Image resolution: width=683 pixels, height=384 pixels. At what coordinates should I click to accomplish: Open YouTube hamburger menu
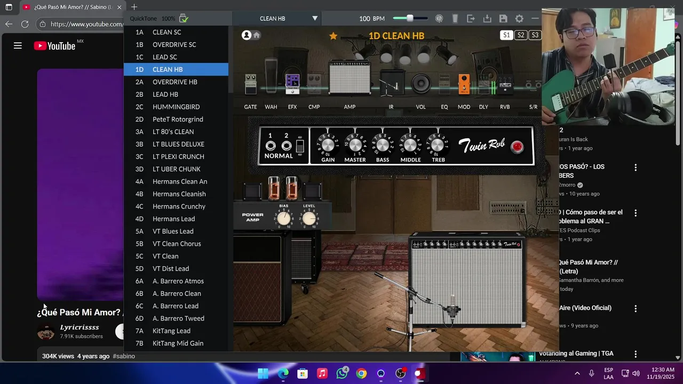tap(18, 46)
